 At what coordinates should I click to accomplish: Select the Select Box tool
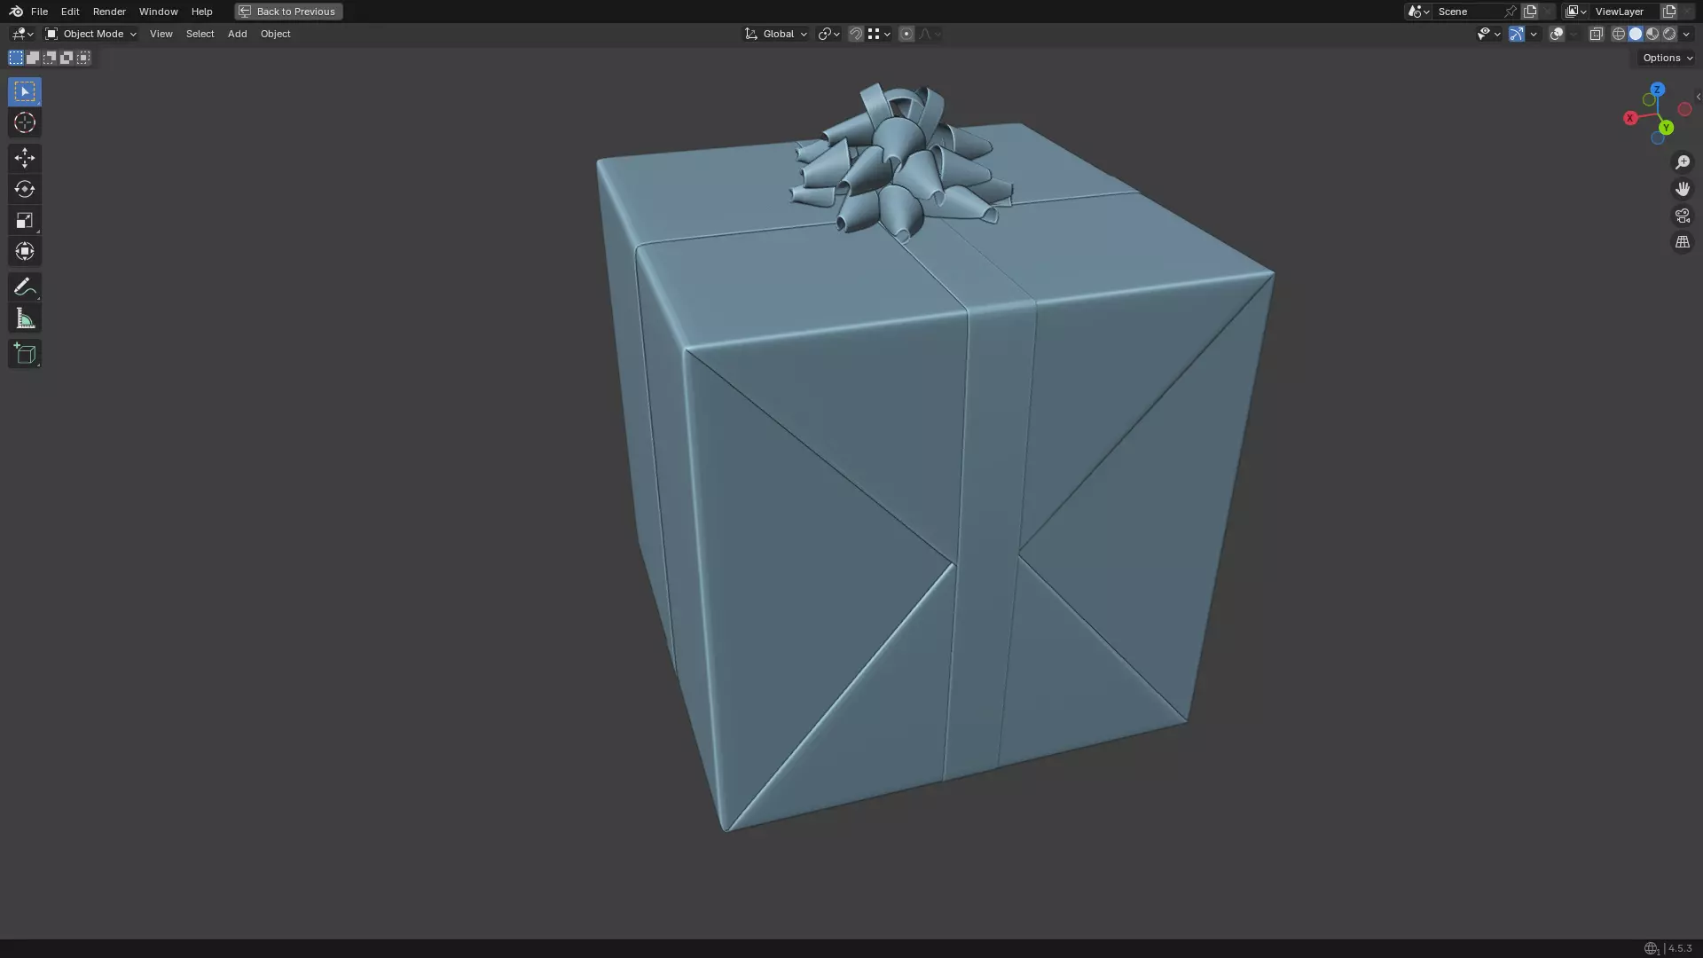(x=25, y=91)
